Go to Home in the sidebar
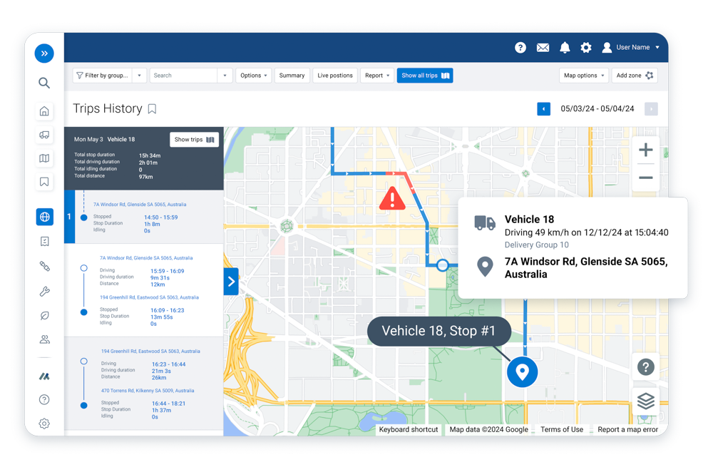Image resolution: width=713 pixels, height=467 pixels. [44, 111]
